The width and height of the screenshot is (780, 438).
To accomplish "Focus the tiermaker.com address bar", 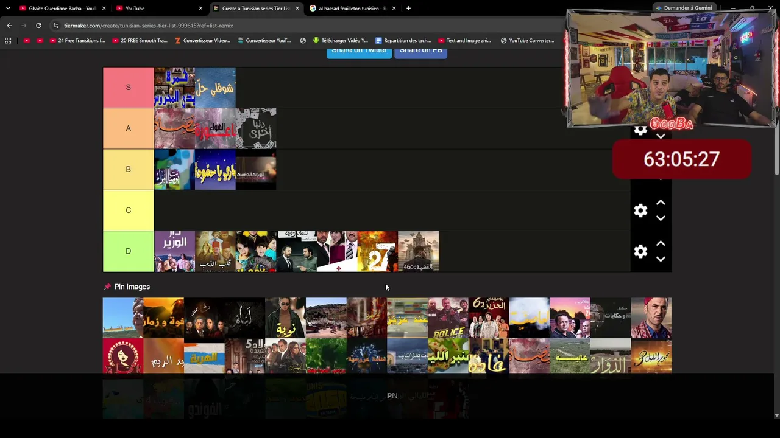I will coord(305,26).
